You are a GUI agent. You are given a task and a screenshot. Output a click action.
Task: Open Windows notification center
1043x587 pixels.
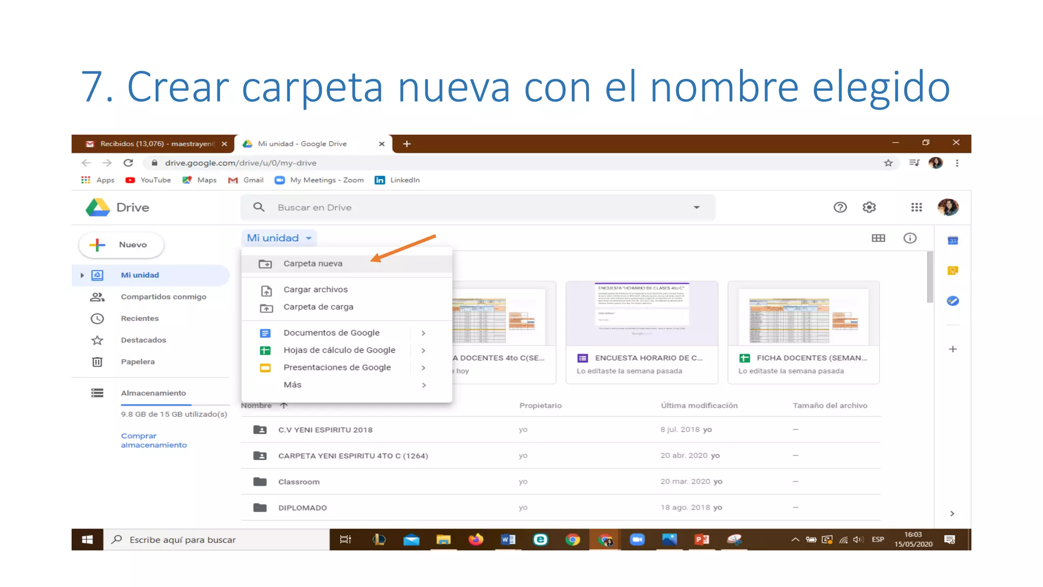pos(949,540)
